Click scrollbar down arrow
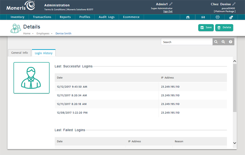The height and width of the screenshot is (155, 245). point(235,143)
